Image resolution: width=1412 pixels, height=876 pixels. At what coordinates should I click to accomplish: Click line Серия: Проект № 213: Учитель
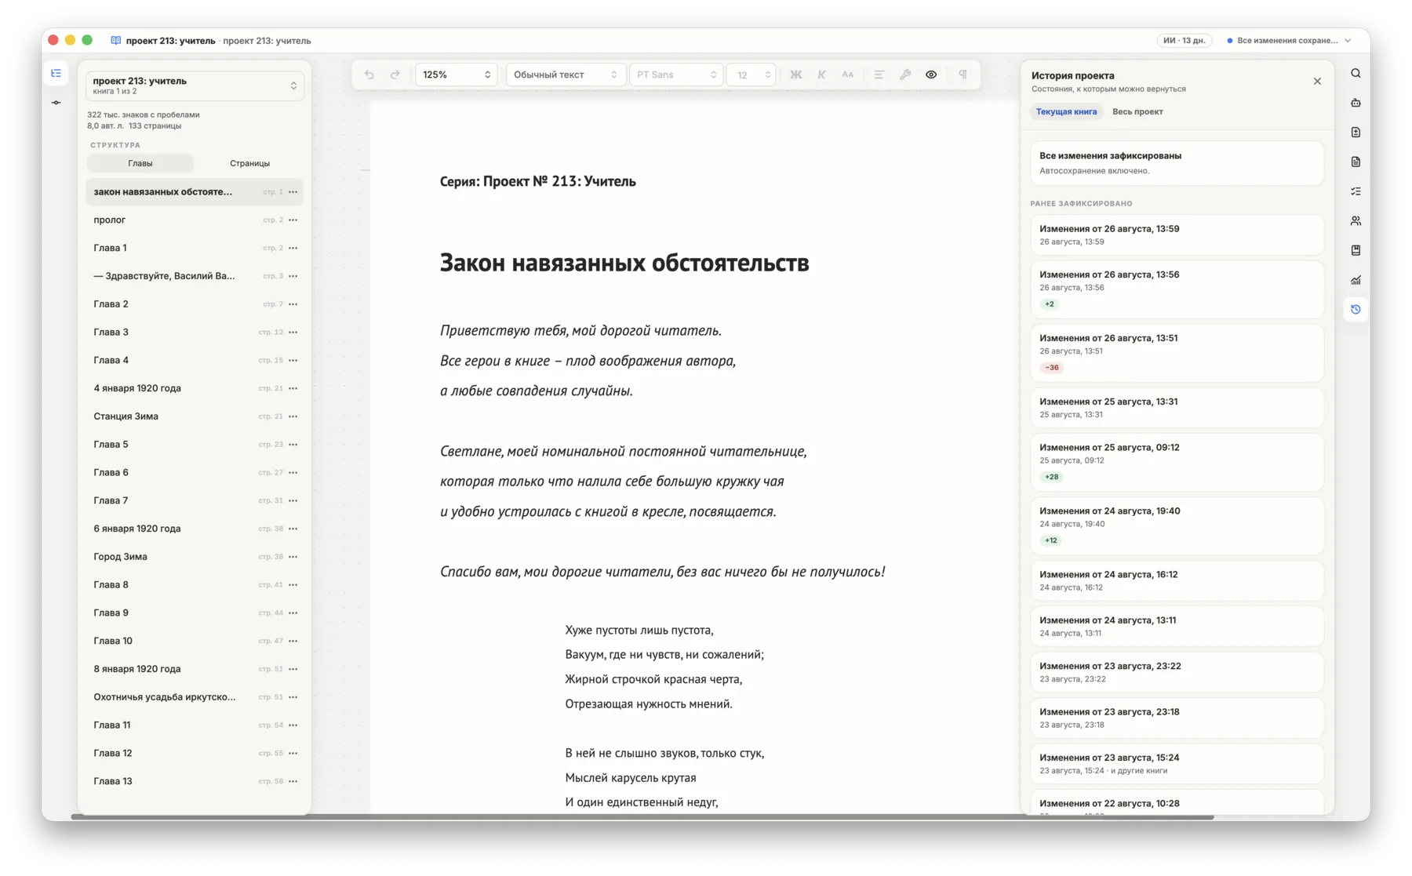click(x=537, y=181)
